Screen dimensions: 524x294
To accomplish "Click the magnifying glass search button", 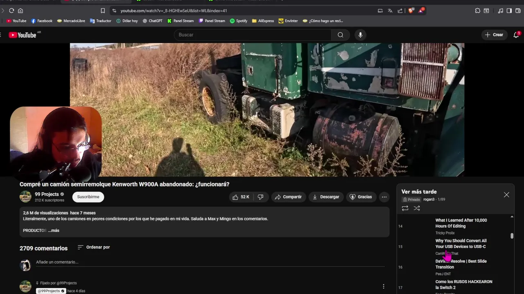I will (x=340, y=35).
